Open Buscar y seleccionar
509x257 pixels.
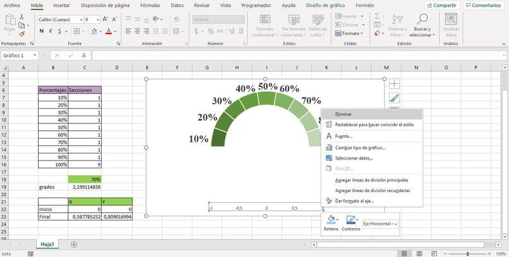(x=422, y=25)
